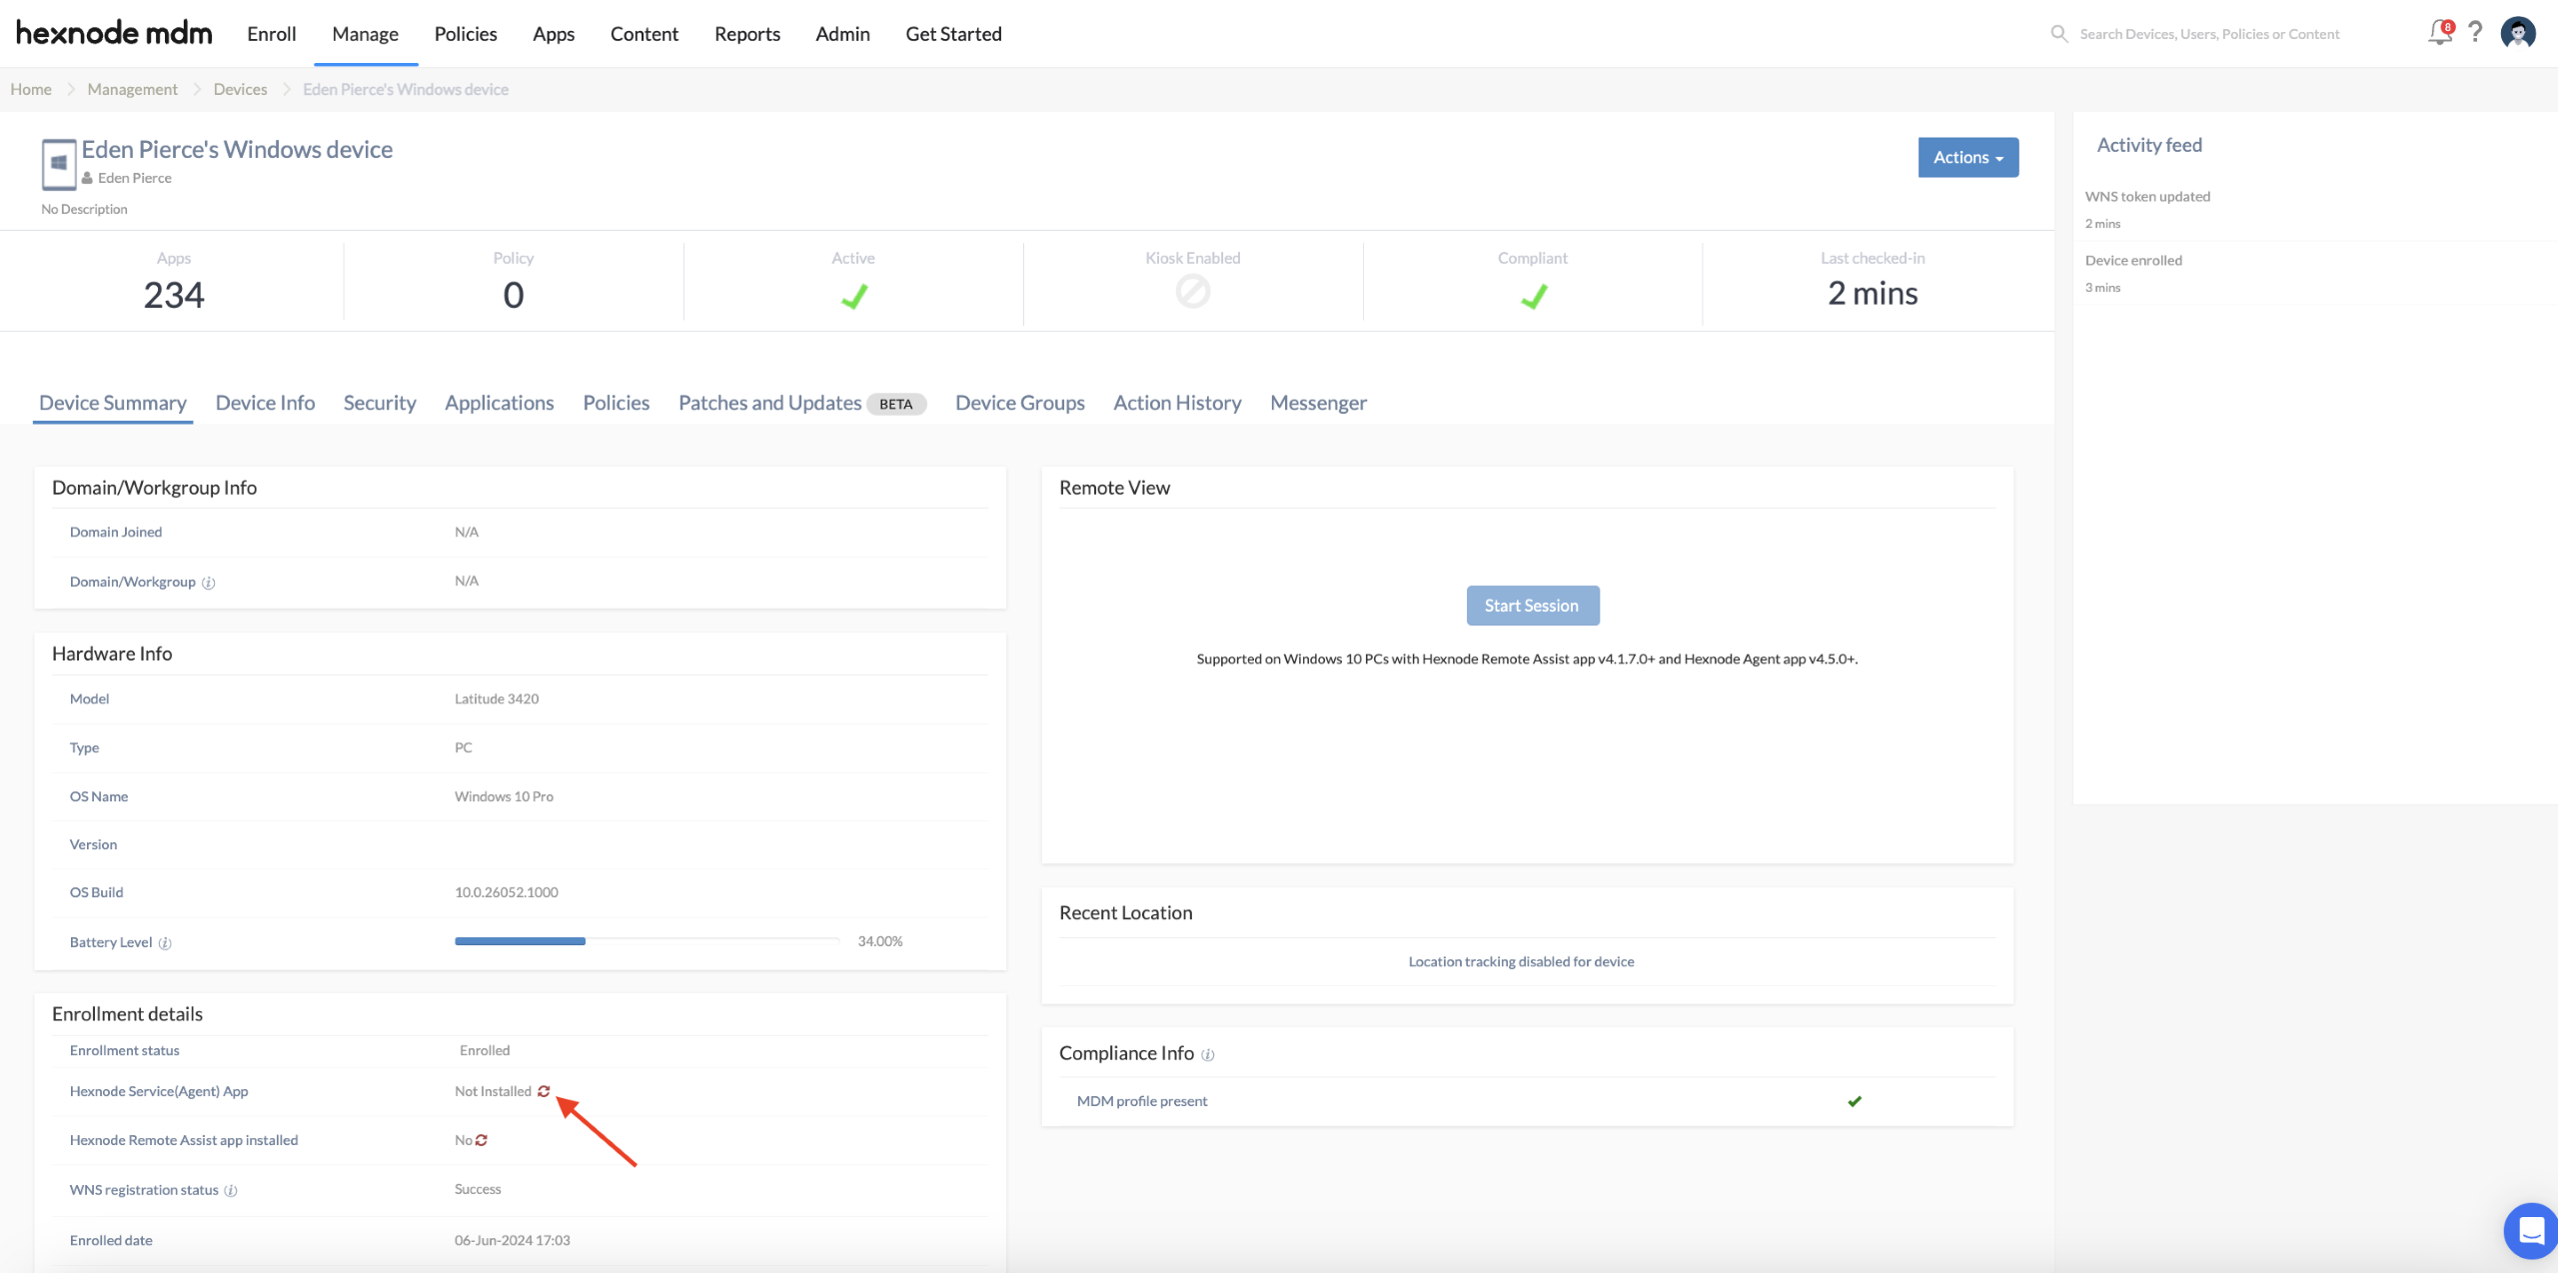Viewport: 2558px width, 1273px height.
Task: Open the notifications bell icon
Action: tap(2440, 33)
